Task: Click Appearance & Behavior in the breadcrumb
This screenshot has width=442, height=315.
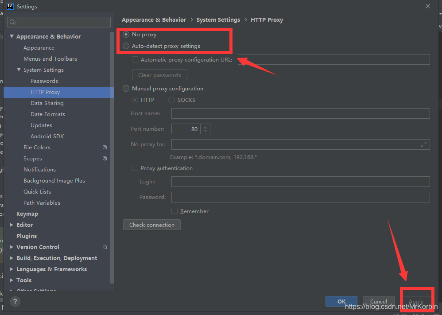Action: [154, 20]
